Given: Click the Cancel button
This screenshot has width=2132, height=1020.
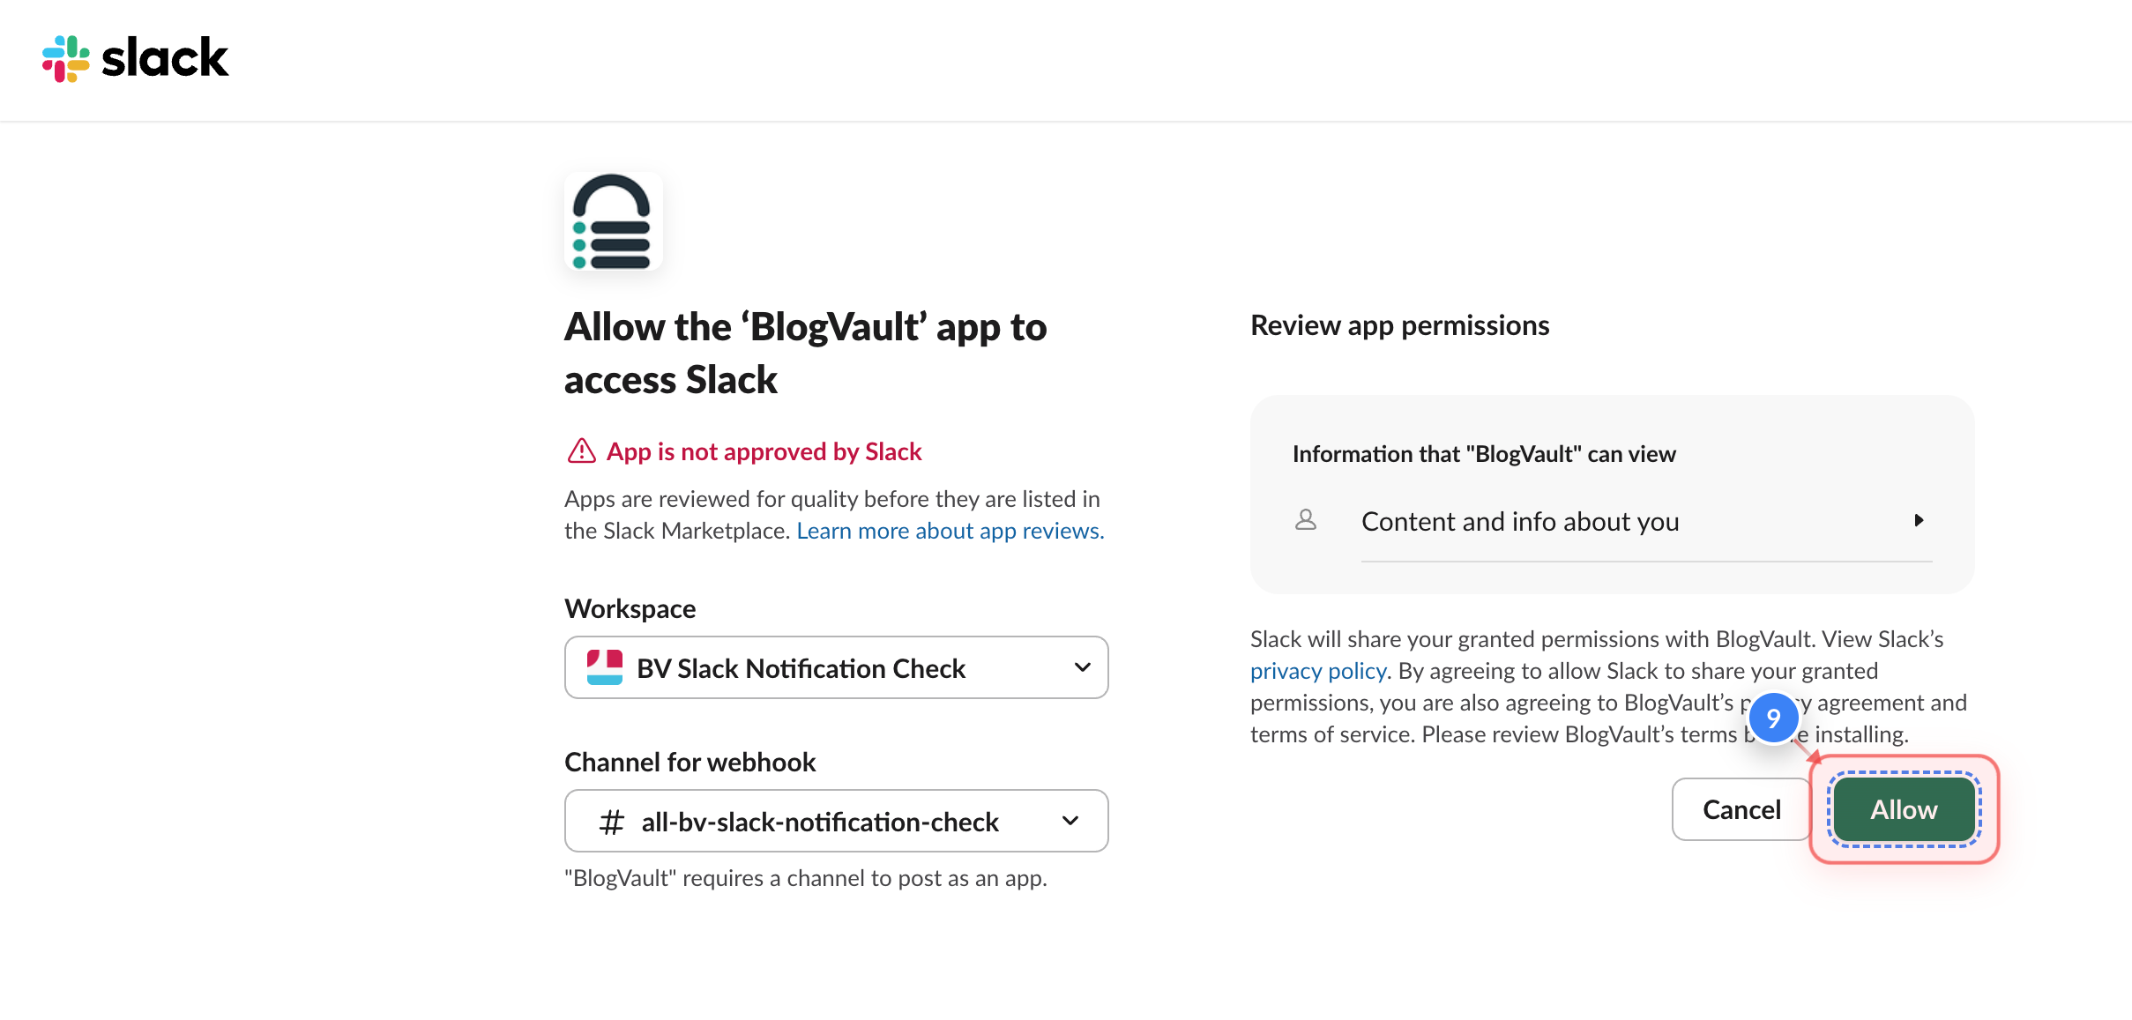Looking at the screenshot, I should click(x=1741, y=808).
